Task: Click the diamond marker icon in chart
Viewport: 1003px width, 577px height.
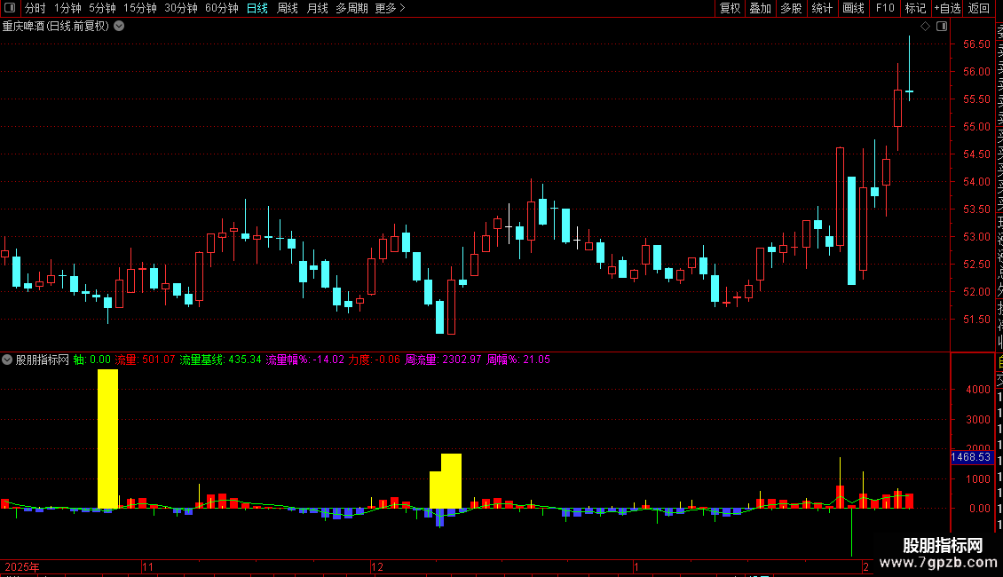Action: (x=925, y=27)
